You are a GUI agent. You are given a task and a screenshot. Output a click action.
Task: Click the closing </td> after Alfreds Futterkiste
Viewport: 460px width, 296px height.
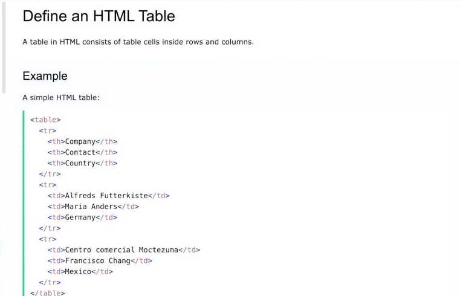[159, 196]
